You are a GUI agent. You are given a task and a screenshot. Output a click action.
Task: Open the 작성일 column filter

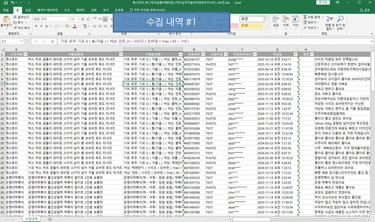pyautogui.click(x=295, y=55)
